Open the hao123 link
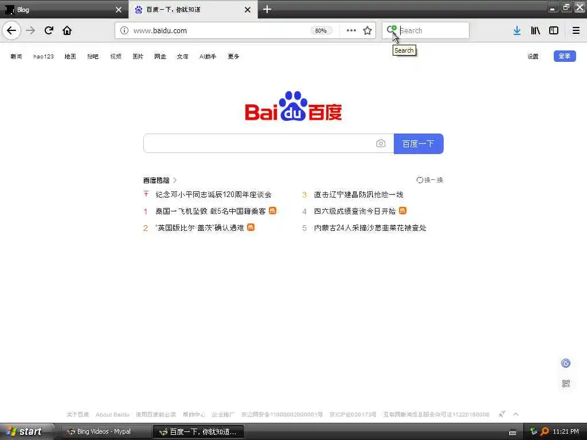Screen dimensions: 587x440 44,57
